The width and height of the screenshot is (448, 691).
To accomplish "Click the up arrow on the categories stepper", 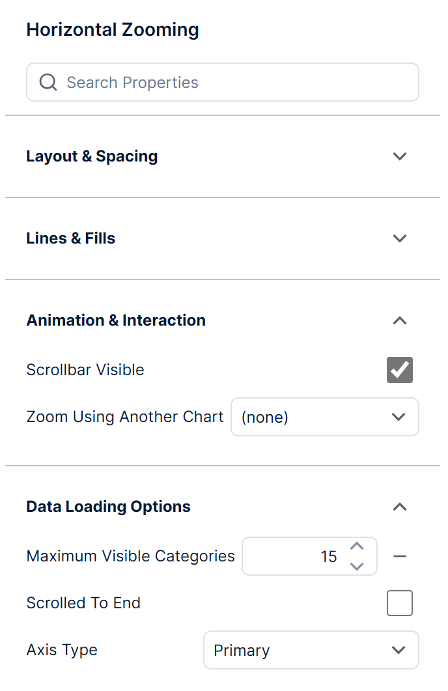I will click(x=357, y=547).
